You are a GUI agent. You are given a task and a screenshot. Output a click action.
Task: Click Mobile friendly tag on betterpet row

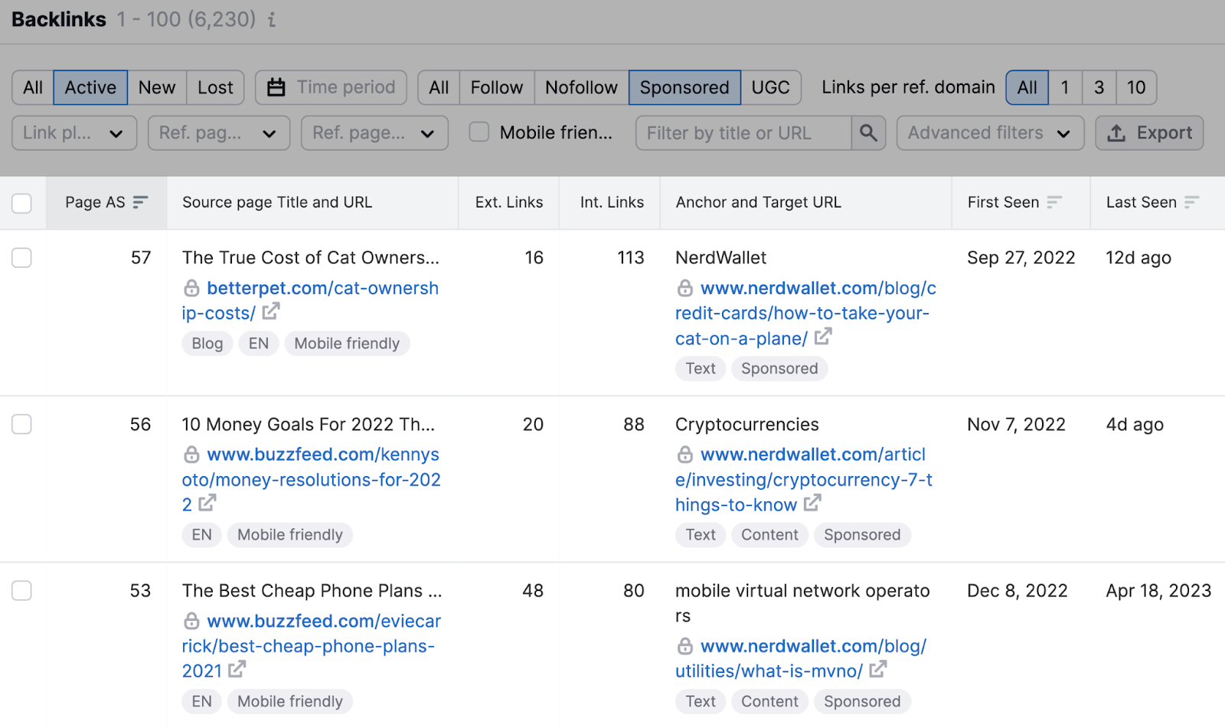[347, 344]
